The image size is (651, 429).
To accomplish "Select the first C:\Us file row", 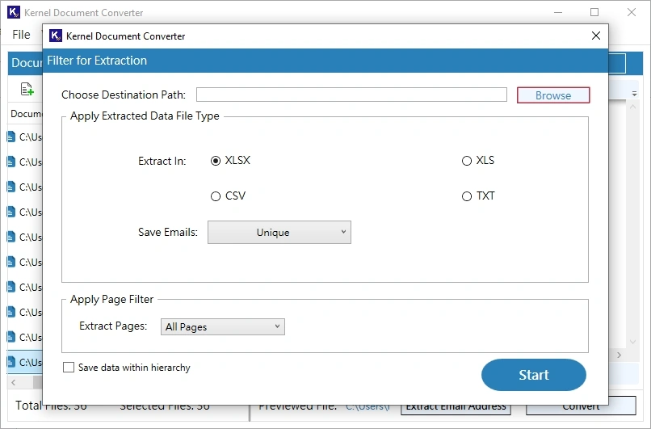I will point(25,137).
